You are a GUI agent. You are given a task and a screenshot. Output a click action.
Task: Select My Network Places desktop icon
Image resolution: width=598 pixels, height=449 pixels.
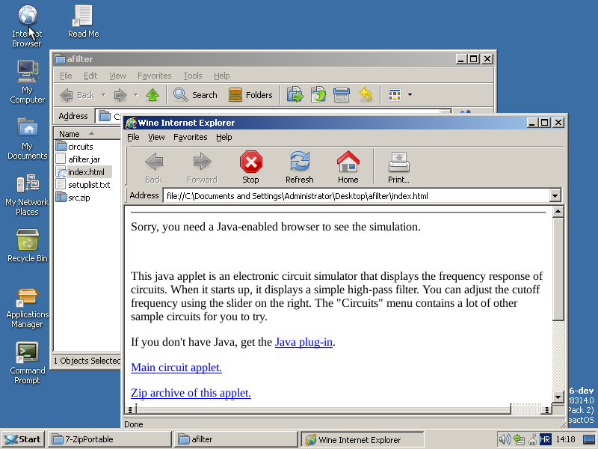[x=27, y=195]
